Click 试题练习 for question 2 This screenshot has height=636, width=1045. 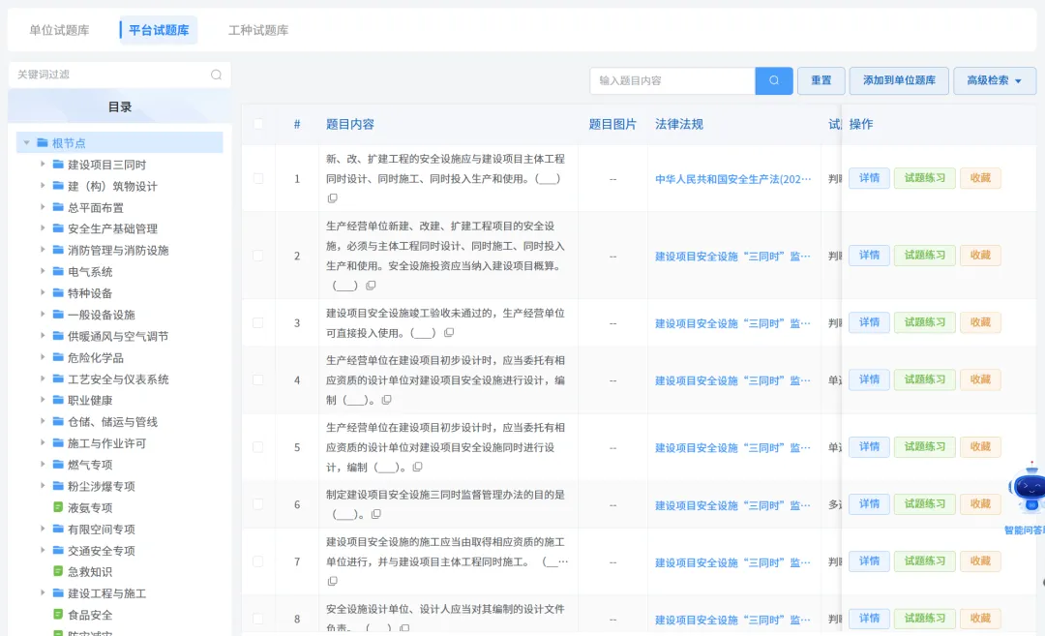(x=924, y=256)
